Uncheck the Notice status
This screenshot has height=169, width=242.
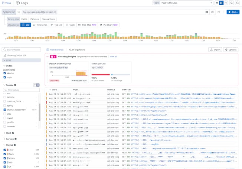pos(4,158)
